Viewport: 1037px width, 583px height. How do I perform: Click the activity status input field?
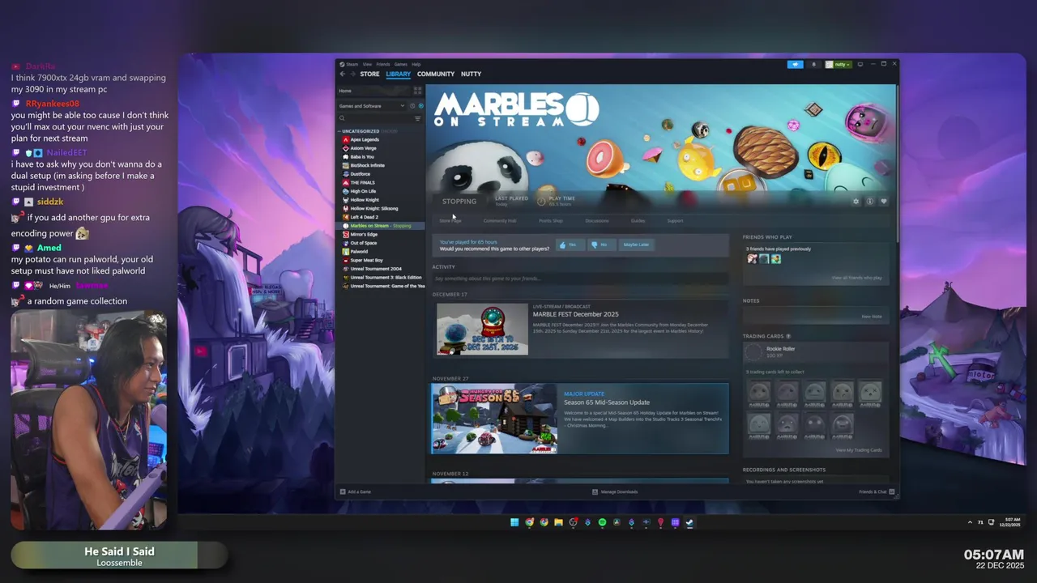pos(580,279)
